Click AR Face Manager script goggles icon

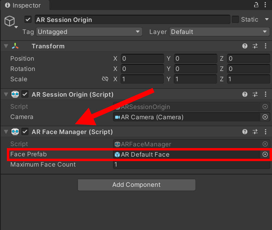click(x=15, y=132)
